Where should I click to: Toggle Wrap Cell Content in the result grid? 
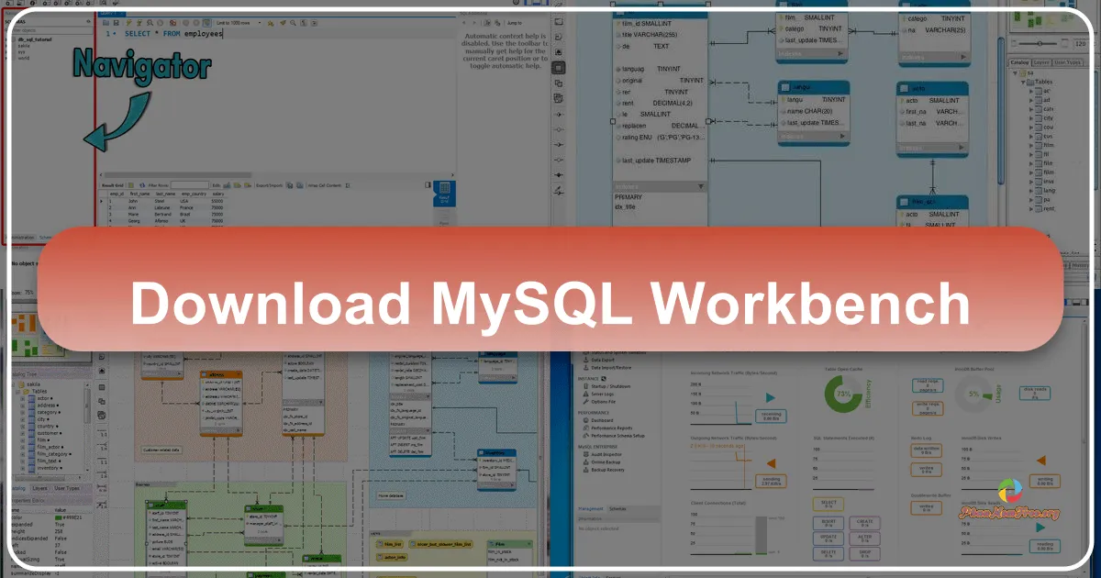point(348,186)
